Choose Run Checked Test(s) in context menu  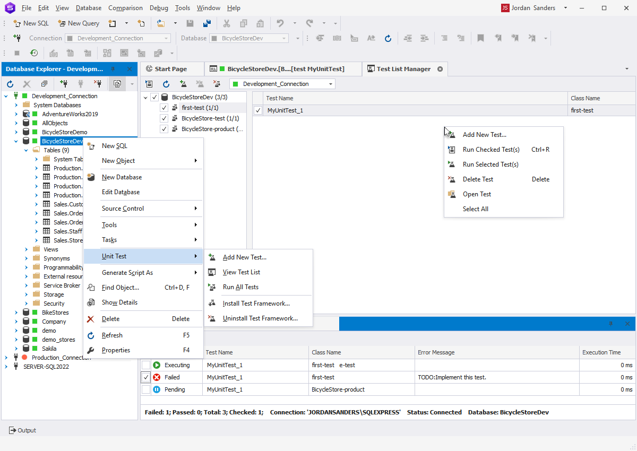tap(490, 150)
